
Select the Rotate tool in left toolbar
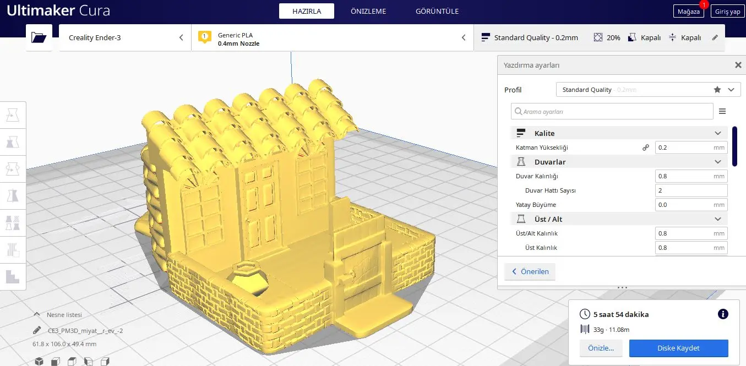click(x=13, y=169)
